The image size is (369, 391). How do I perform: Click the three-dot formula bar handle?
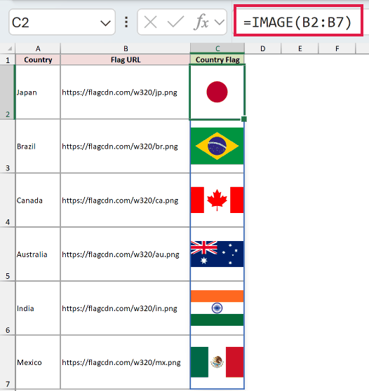click(x=126, y=22)
